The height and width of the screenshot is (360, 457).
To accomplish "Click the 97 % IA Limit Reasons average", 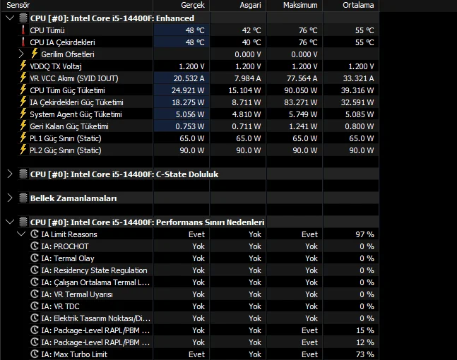I will click(x=364, y=234).
